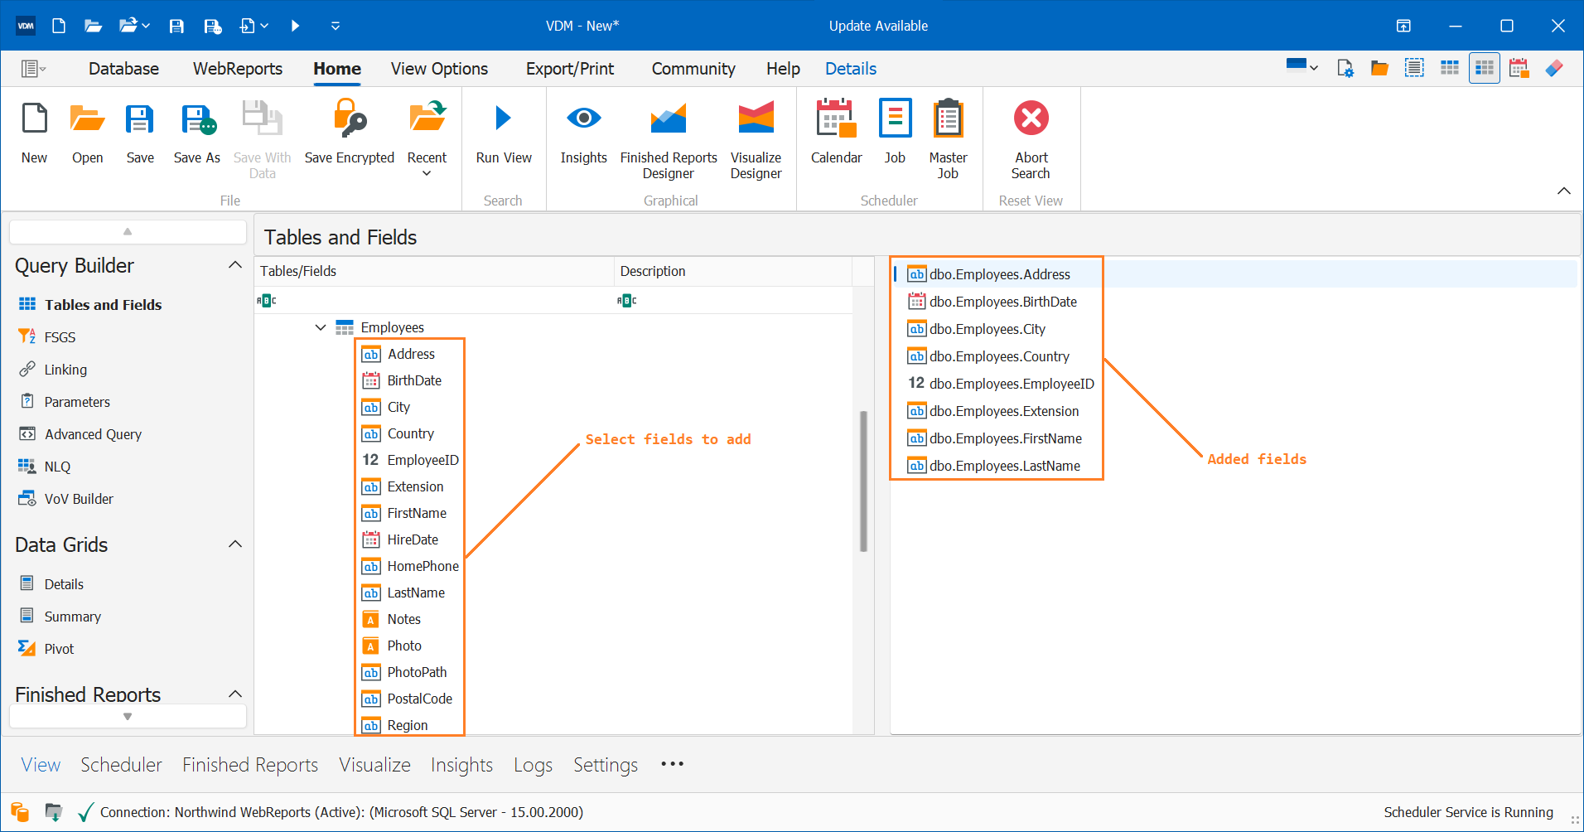
Task: Open the quick access customize dropdown arrow
Action: (336, 26)
